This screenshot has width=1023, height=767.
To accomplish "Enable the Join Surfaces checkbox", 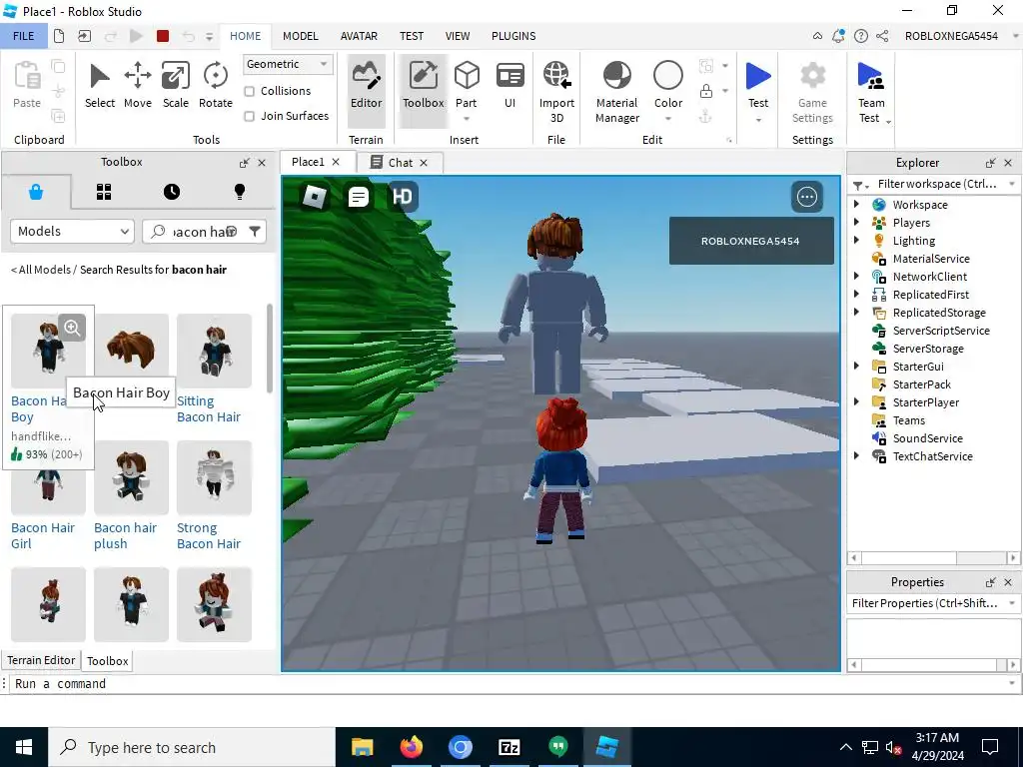I will click(249, 116).
